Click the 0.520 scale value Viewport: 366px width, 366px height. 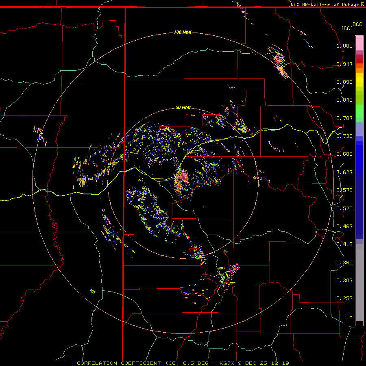(344, 209)
